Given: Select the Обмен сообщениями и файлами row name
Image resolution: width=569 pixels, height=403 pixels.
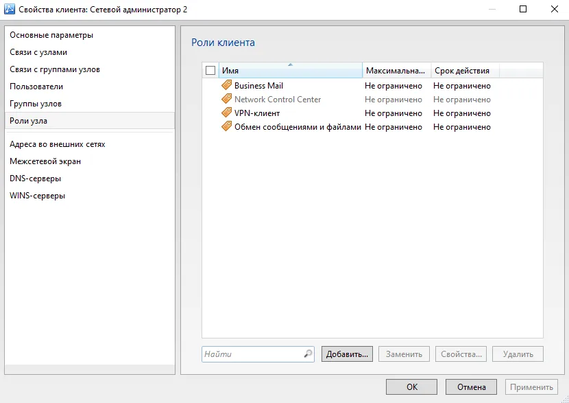Looking at the screenshot, I should 298,127.
